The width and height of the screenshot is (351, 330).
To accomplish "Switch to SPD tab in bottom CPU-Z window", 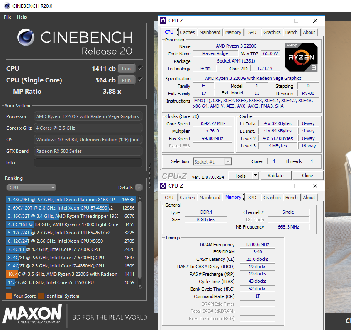I will (x=252, y=198).
